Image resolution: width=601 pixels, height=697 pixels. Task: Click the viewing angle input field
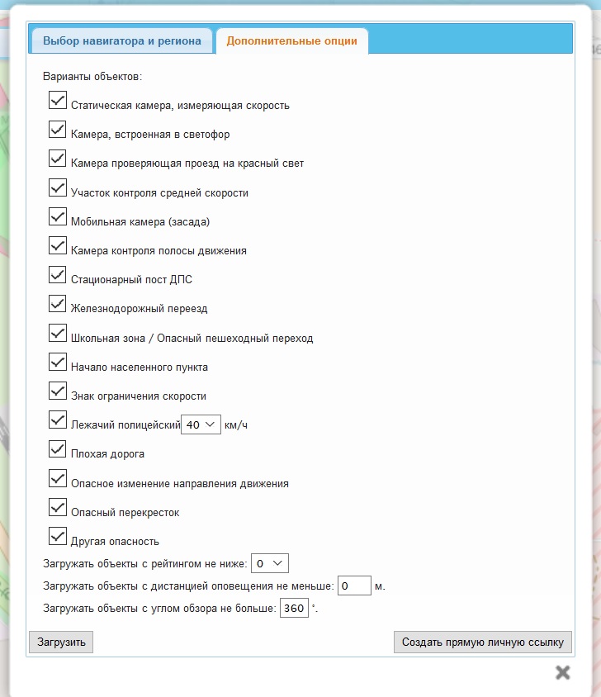[294, 609]
